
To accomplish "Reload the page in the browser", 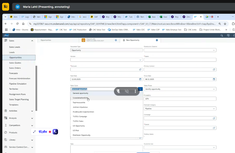I will tap(17, 24).
